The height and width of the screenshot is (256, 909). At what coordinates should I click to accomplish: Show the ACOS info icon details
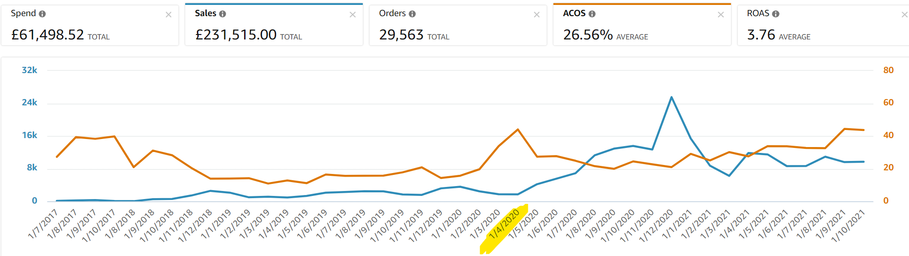click(x=592, y=14)
